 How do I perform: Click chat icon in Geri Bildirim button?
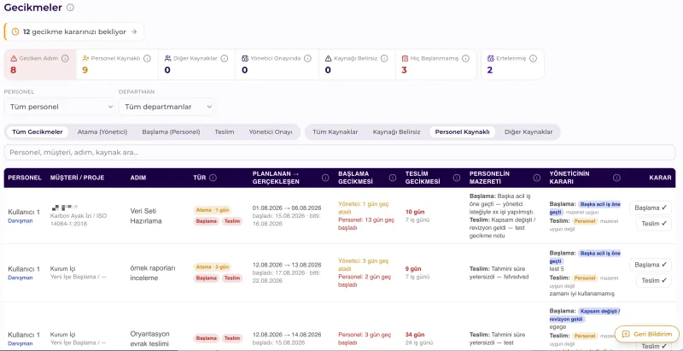626,334
